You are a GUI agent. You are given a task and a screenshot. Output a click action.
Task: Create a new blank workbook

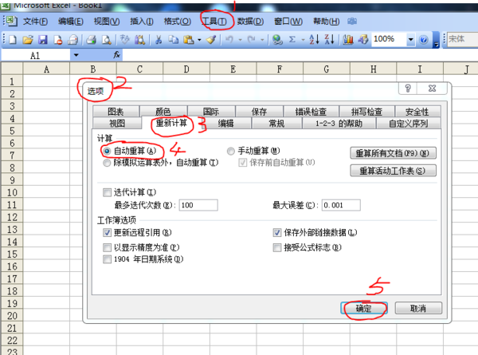click(13, 39)
